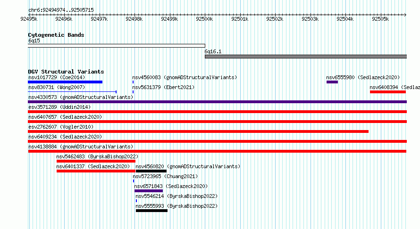The image size is (420, 229).
Task: Click the 92497k ruler label
Action: coord(99,19)
